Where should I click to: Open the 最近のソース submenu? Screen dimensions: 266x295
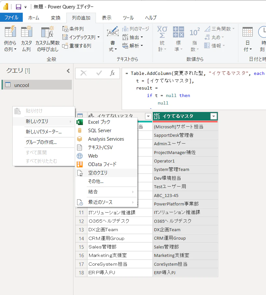pos(106,202)
